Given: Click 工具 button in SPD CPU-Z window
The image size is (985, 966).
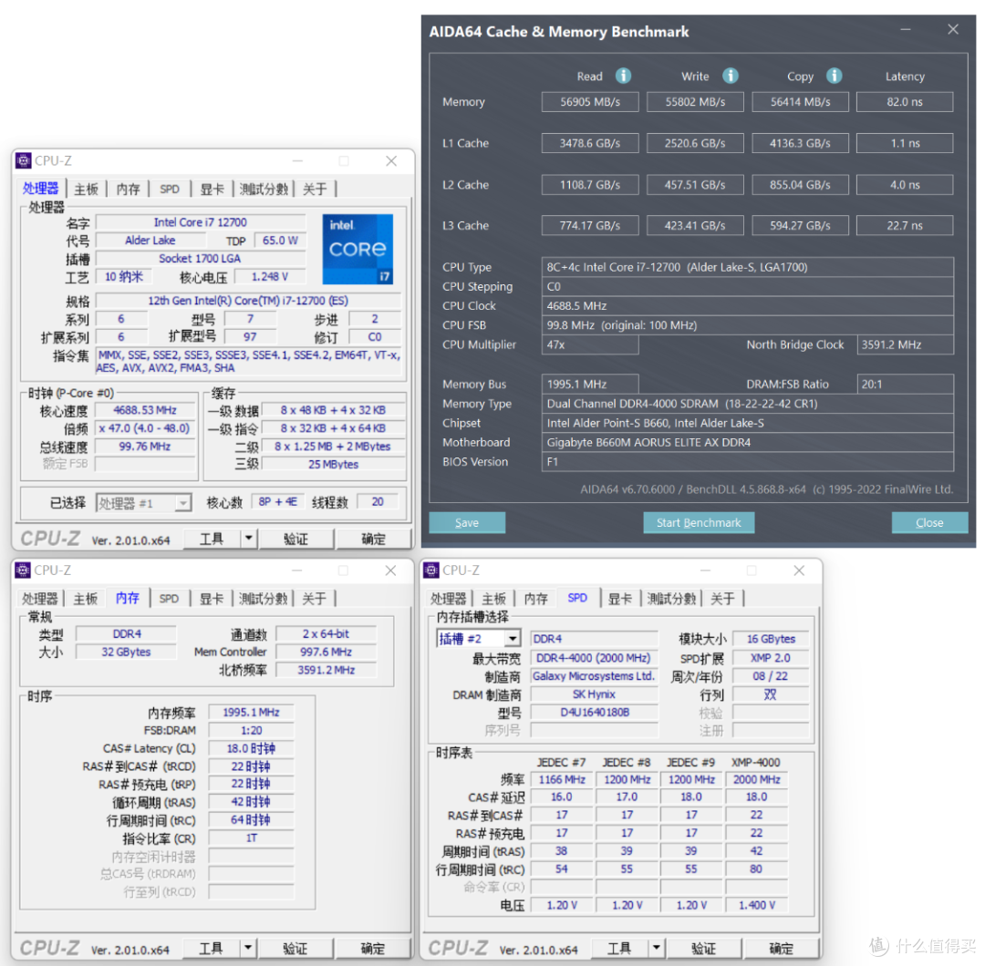Looking at the screenshot, I should click(x=619, y=948).
